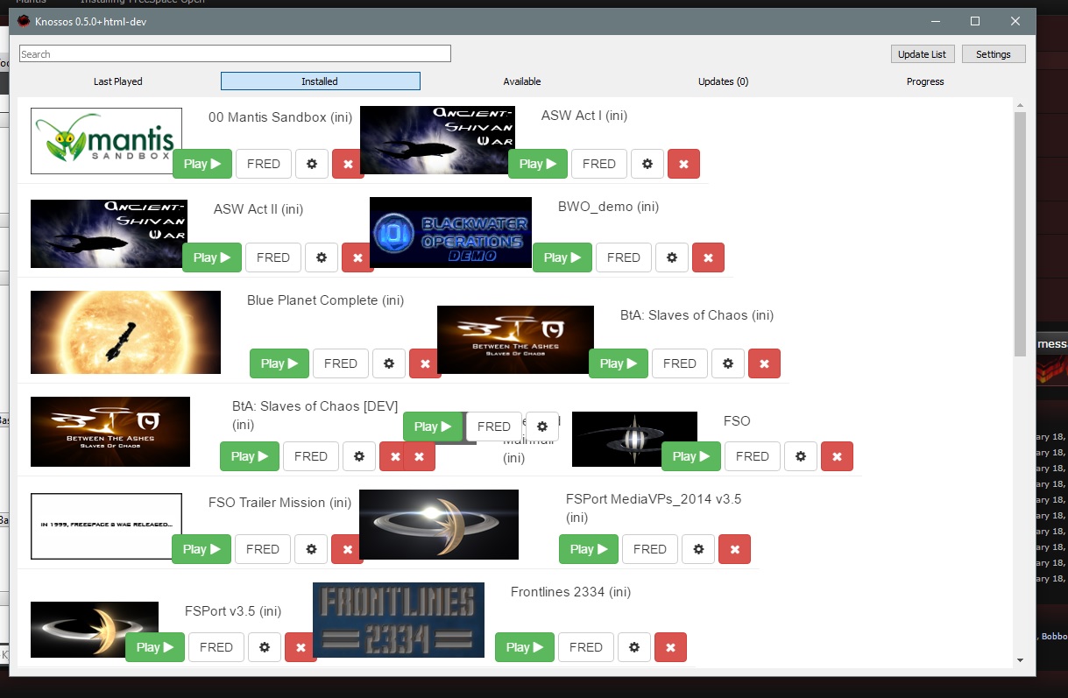
Task: Remove BWO_demo with the red X
Action: (x=708, y=257)
